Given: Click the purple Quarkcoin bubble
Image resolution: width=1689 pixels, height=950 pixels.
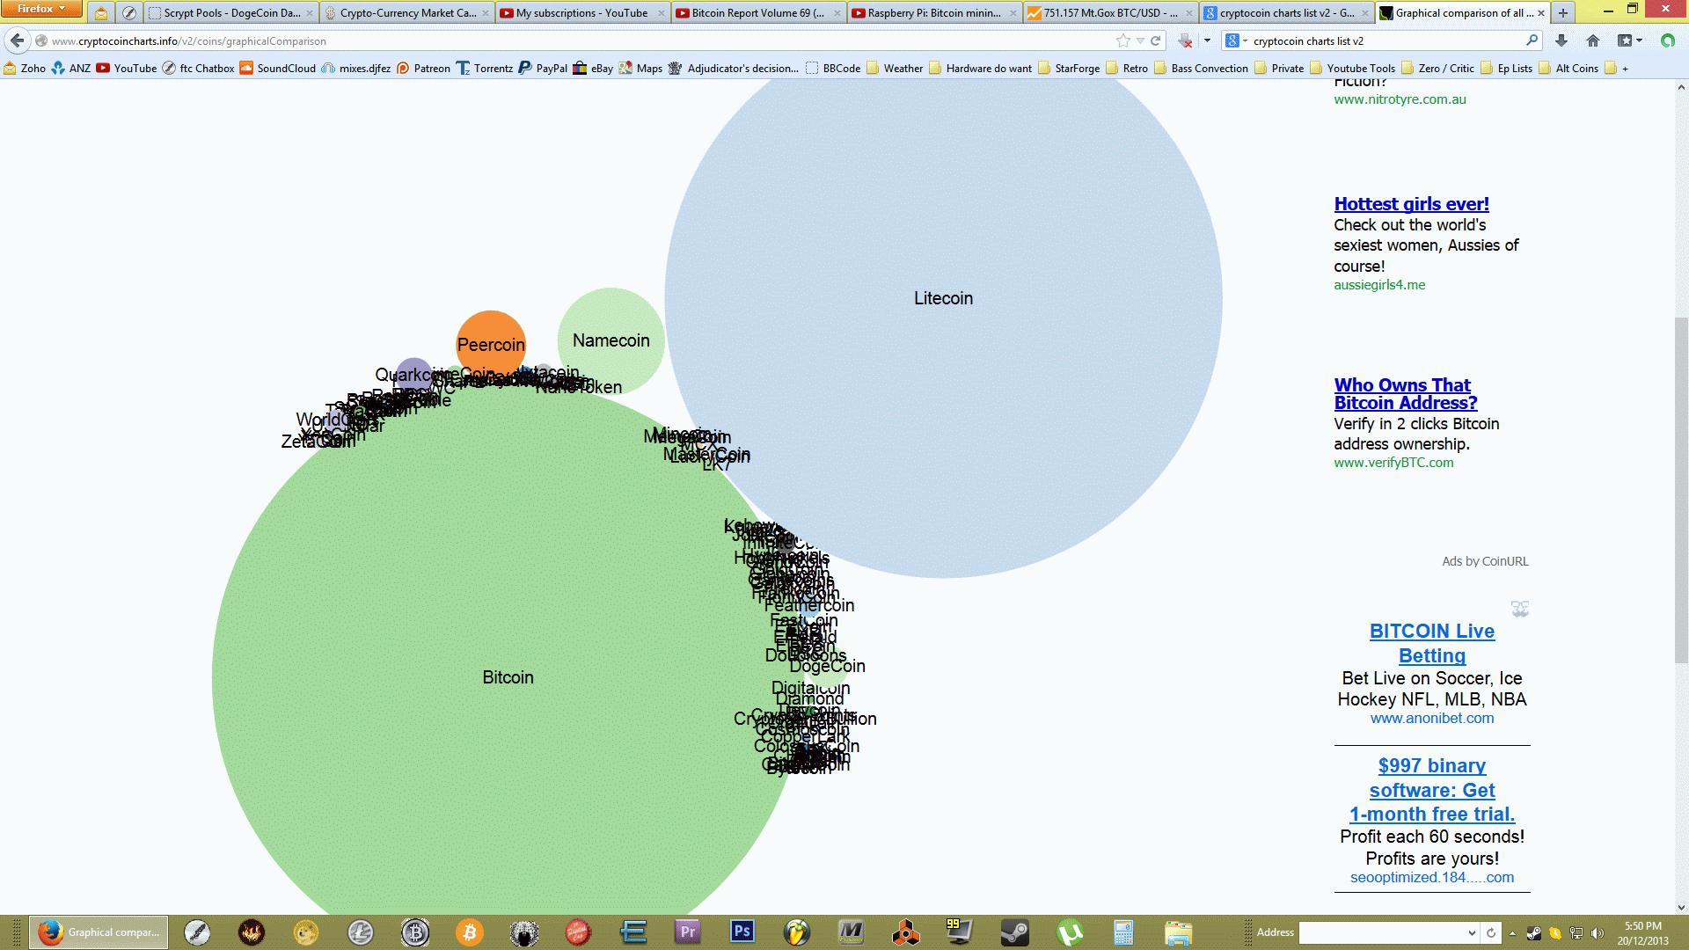Looking at the screenshot, I should (x=413, y=376).
